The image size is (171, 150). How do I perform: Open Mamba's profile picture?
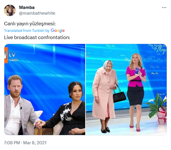(10, 10)
